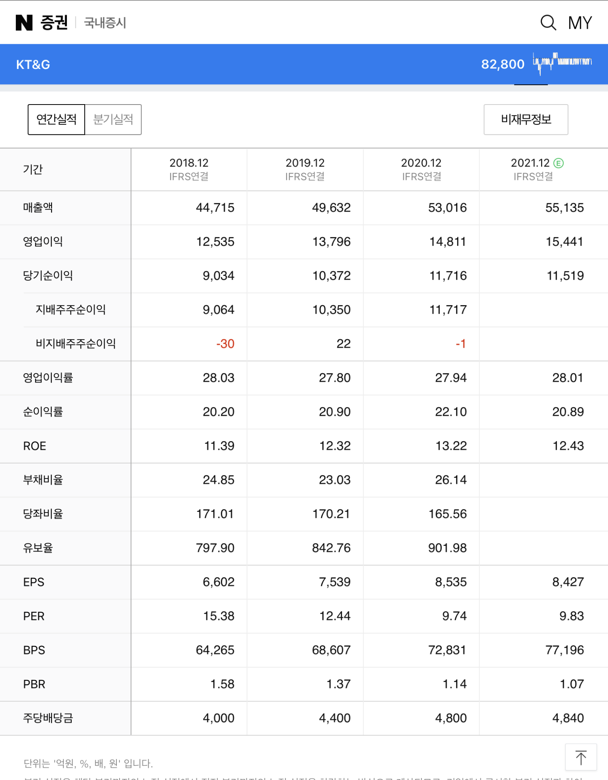Click the PER row label
The height and width of the screenshot is (780, 608).
tap(34, 616)
